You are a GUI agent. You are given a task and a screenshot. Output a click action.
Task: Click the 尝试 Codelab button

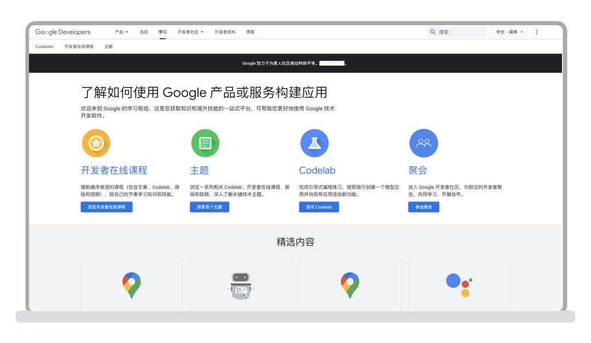(x=319, y=207)
